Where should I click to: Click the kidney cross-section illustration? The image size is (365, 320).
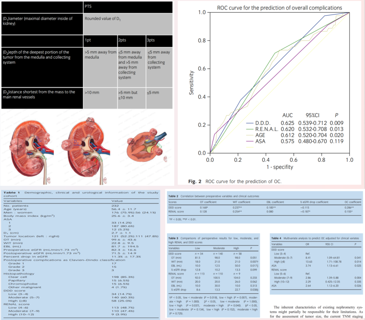[x=147, y=145]
